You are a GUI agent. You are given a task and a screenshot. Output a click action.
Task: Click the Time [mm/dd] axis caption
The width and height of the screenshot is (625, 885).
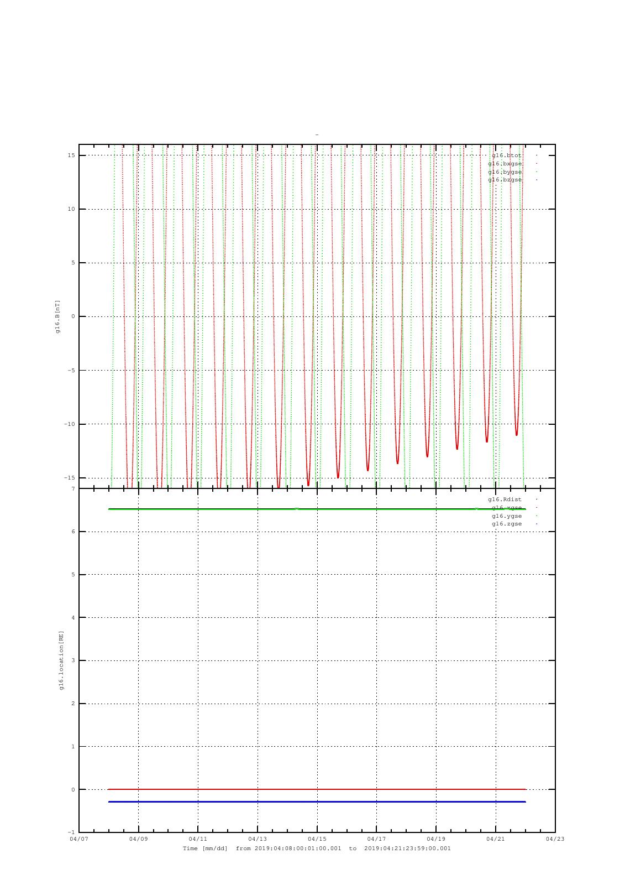click(x=205, y=848)
